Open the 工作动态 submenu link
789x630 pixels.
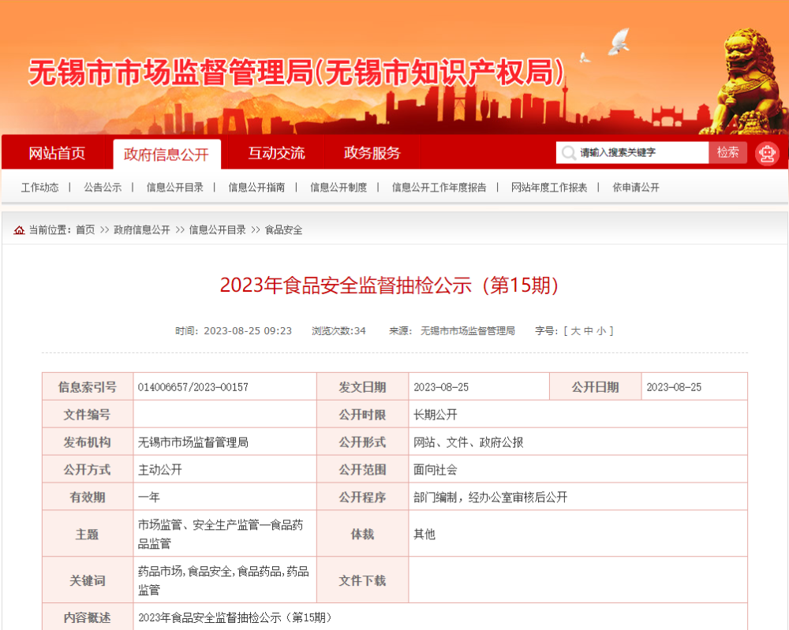coord(39,188)
